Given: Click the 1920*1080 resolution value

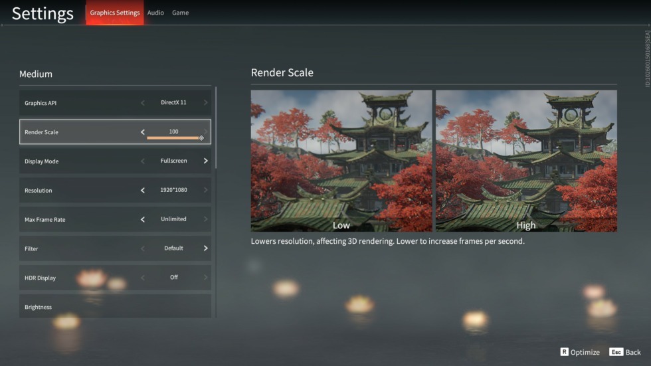Looking at the screenshot, I should tap(173, 189).
